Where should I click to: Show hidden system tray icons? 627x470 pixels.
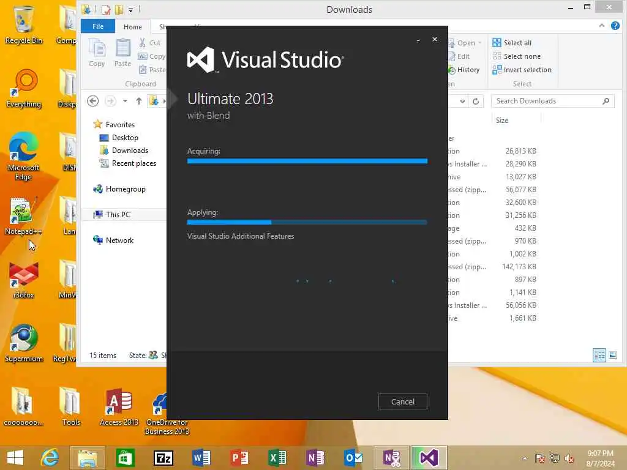click(525, 458)
